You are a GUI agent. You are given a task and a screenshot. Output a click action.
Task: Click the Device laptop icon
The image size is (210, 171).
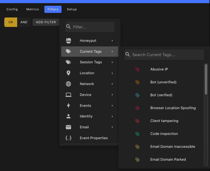[68, 95]
